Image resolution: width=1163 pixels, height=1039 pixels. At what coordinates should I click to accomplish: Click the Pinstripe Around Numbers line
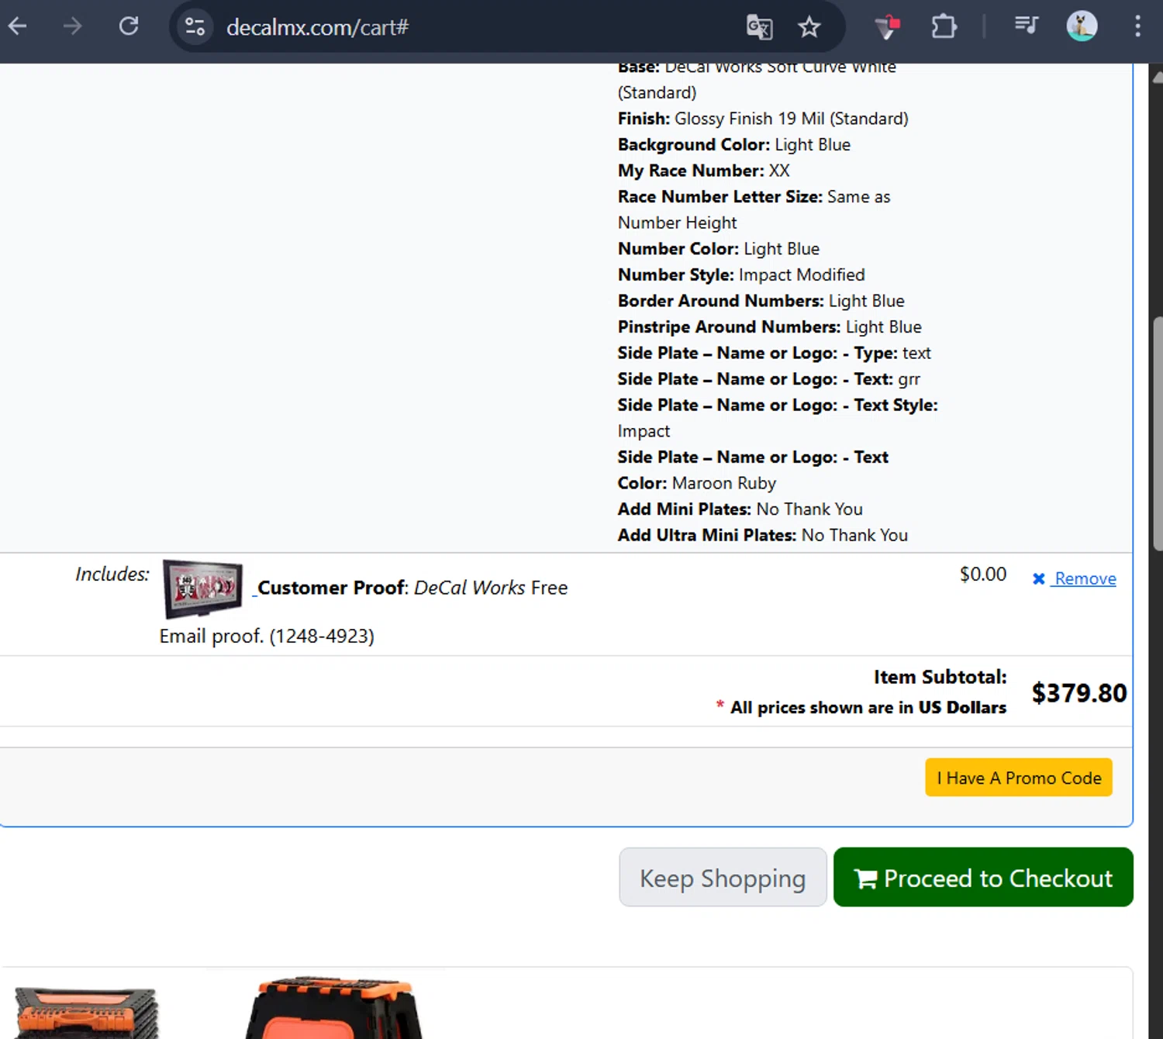click(769, 327)
